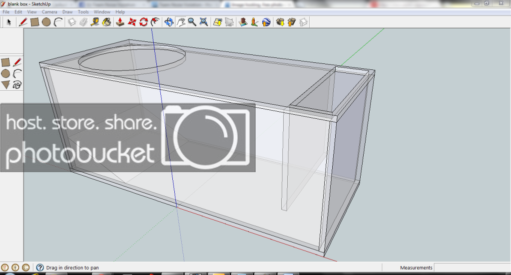
Task: Click the Get Models icon
Action: [x=280, y=22]
